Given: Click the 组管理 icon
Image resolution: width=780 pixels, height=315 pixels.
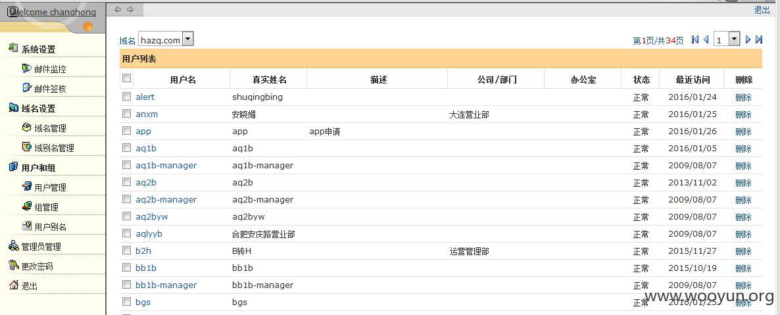Looking at the screenshot, I should click(x=27, y=206).
